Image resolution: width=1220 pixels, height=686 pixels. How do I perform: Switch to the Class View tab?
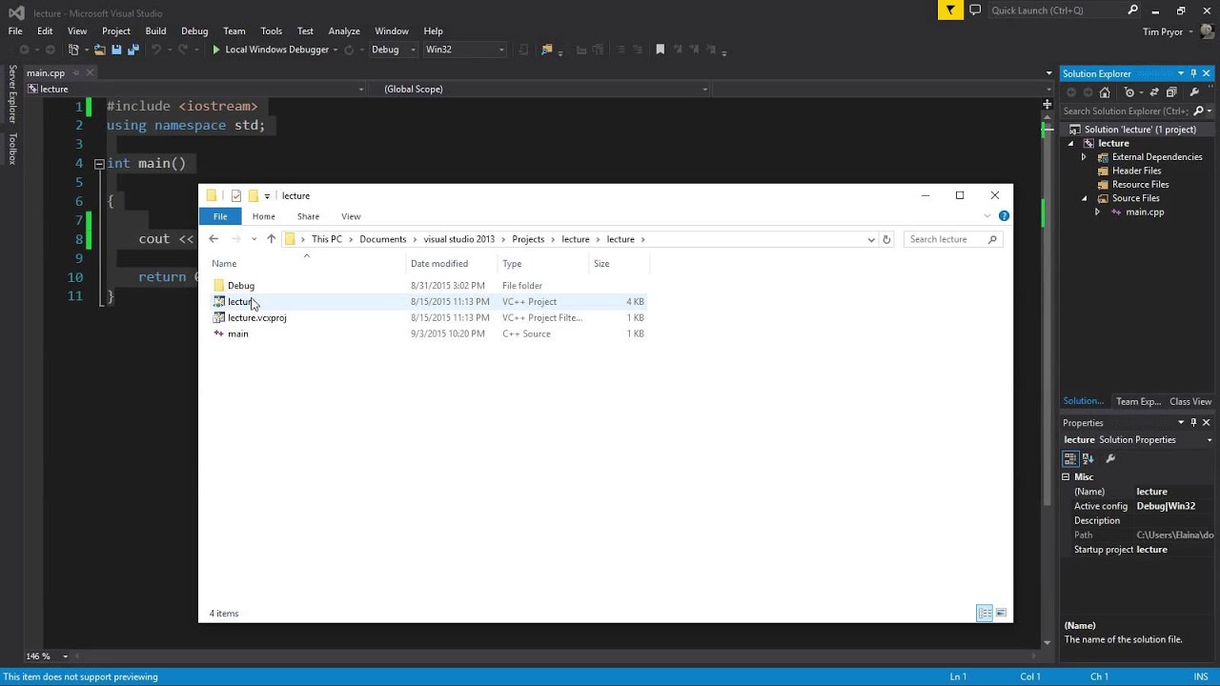click(1190, 401)
